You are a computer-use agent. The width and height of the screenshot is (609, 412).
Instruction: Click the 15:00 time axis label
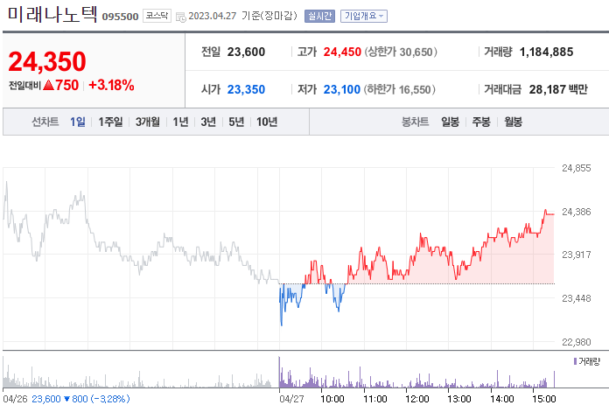click(543, 399)
